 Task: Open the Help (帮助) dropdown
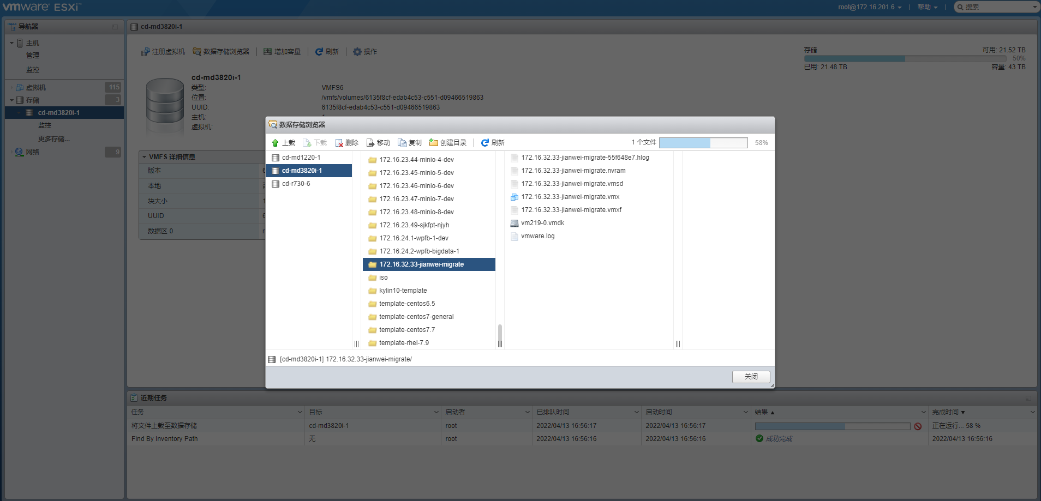tap(927, 7)
